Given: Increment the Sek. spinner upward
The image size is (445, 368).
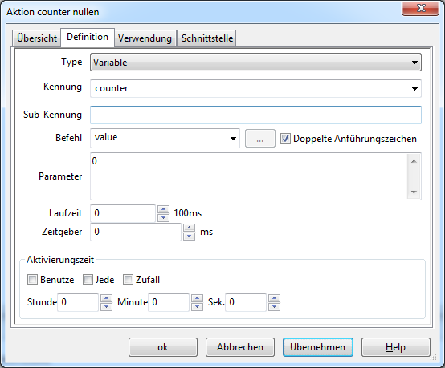Looking at the screenshot, I should (274, 298).
